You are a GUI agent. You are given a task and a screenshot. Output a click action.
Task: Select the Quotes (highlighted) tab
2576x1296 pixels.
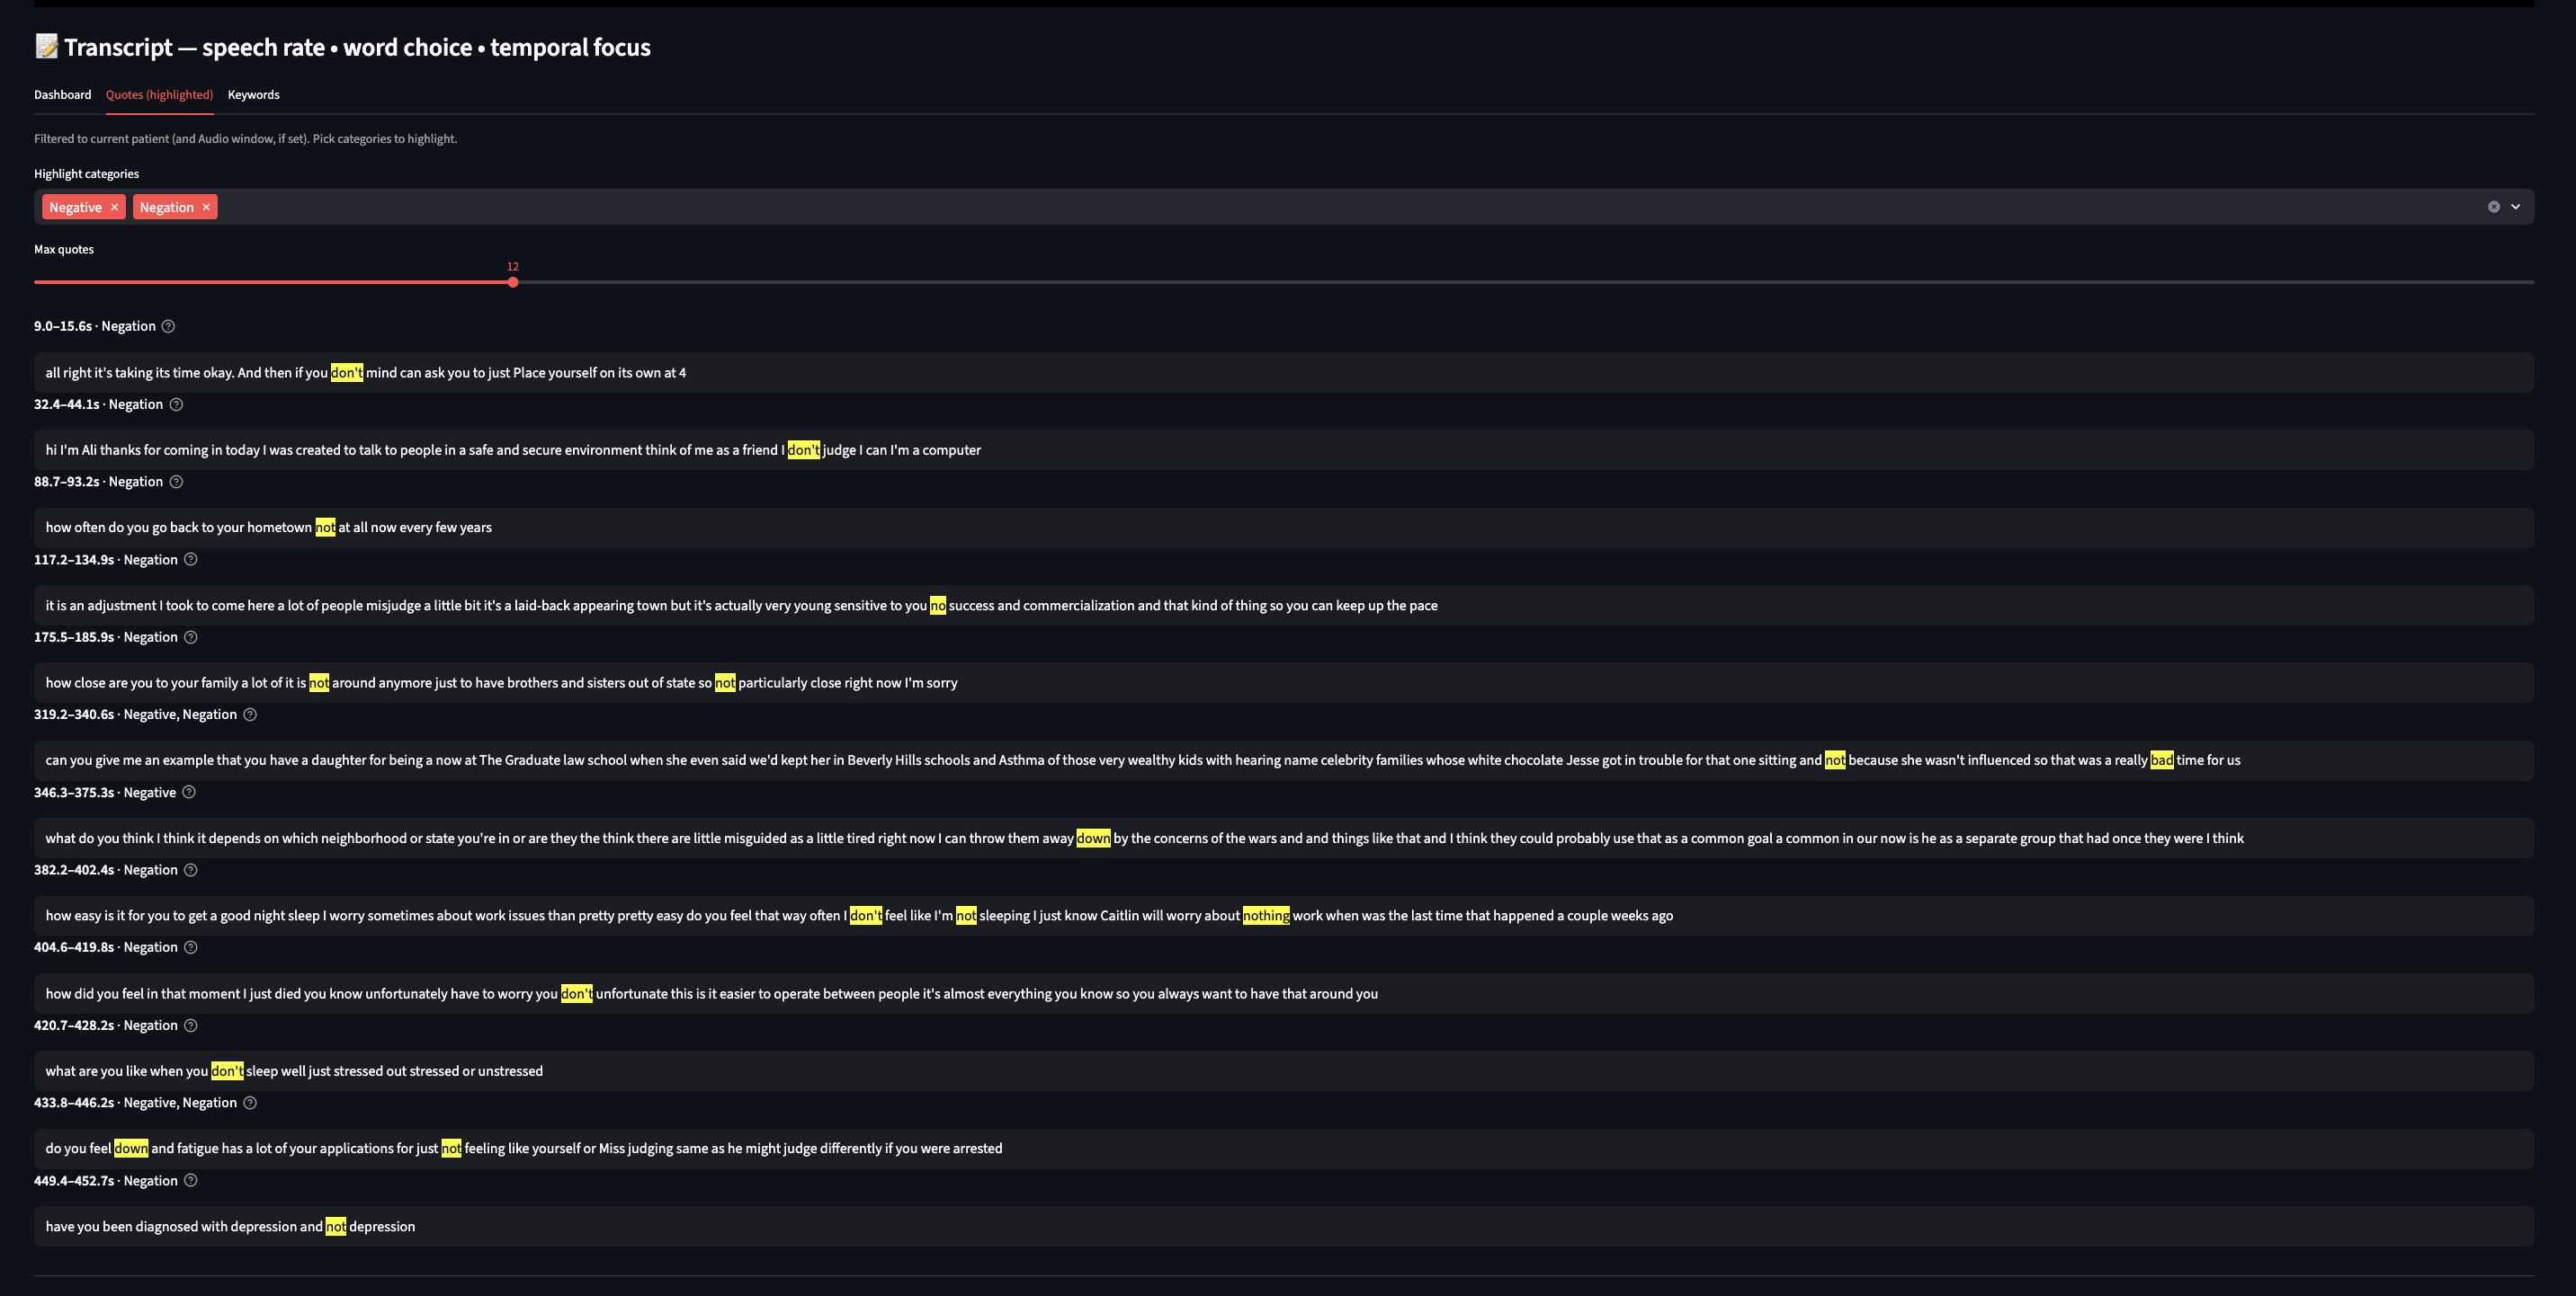click(159, 95)
